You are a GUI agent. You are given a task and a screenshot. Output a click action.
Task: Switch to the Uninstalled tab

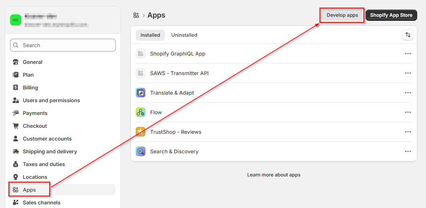pos(184,35)
